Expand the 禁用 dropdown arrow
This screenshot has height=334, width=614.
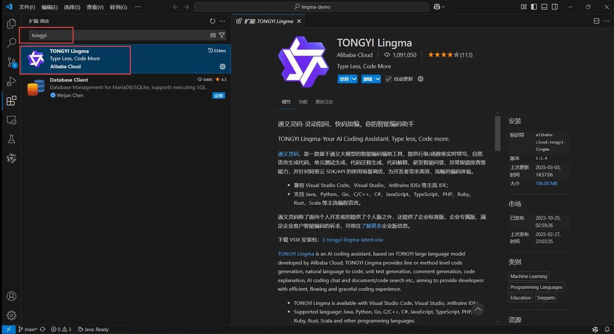pos(354,79)
